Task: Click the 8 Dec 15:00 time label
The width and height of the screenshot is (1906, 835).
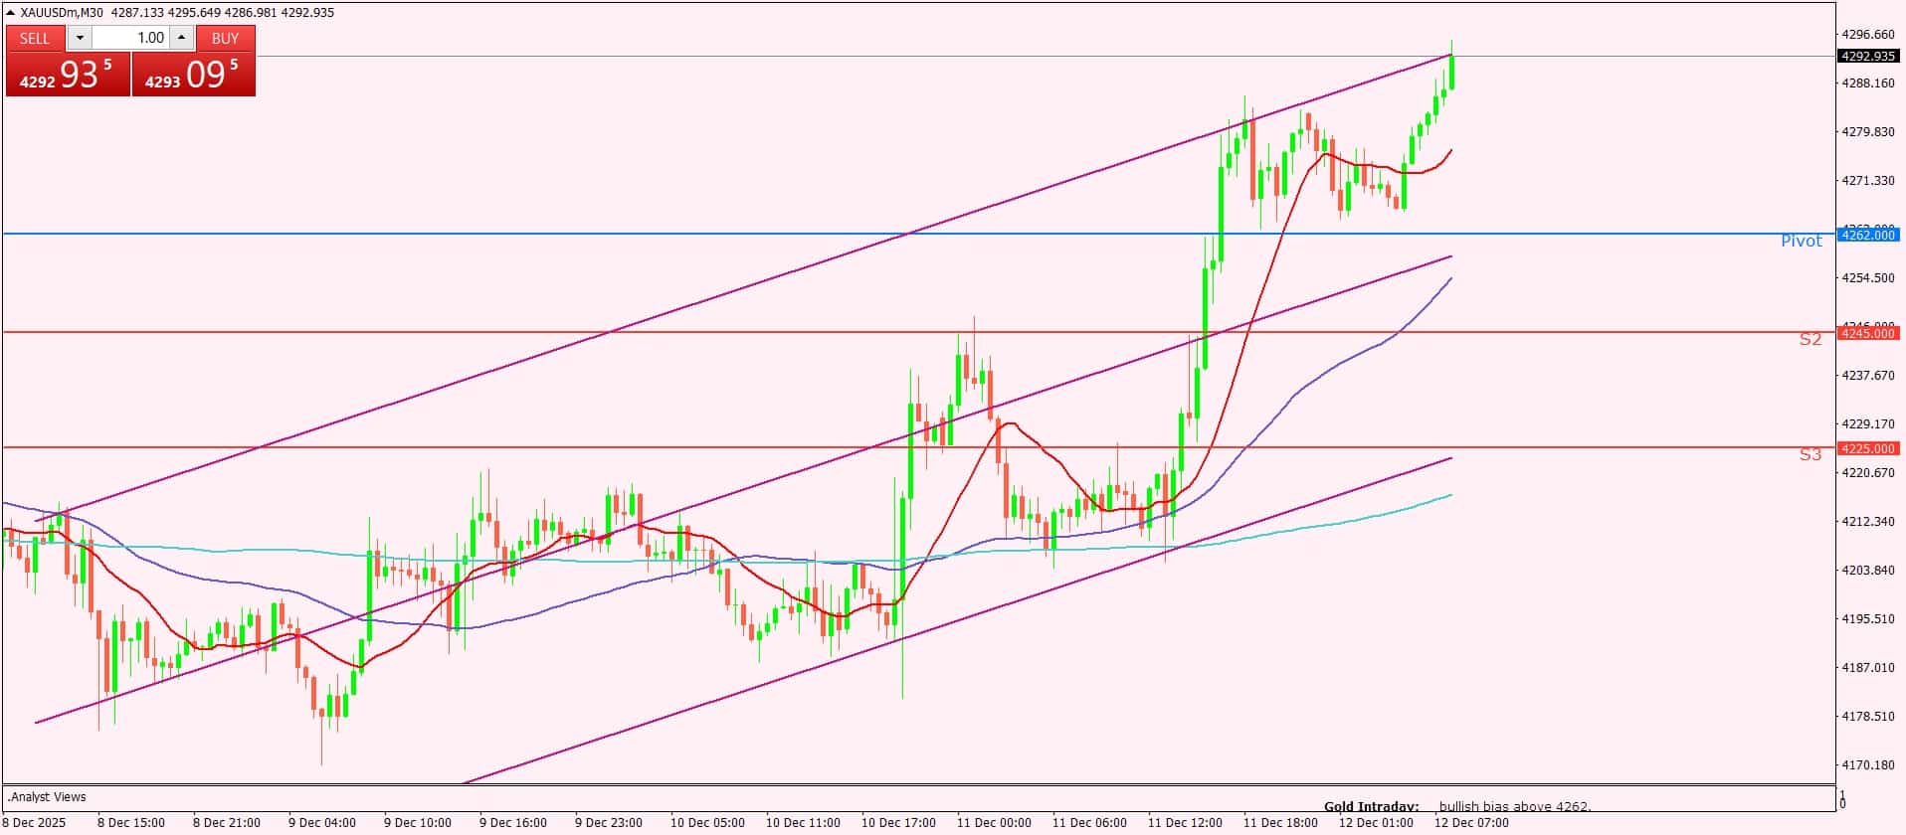Action: pos(131,823)
